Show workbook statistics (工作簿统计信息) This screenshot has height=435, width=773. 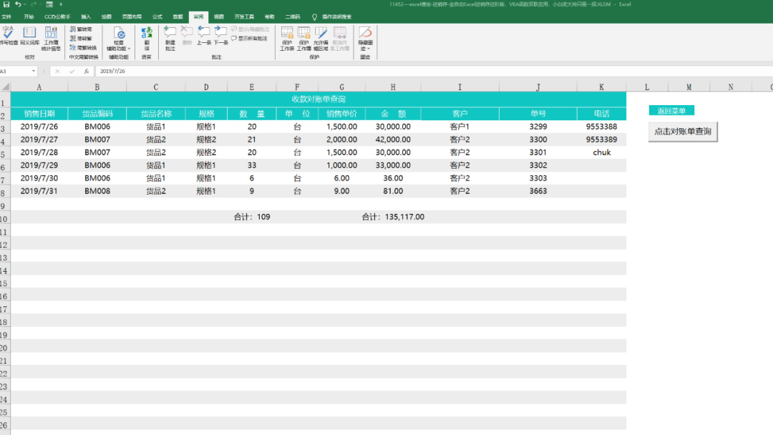click(x=51, y=39)
